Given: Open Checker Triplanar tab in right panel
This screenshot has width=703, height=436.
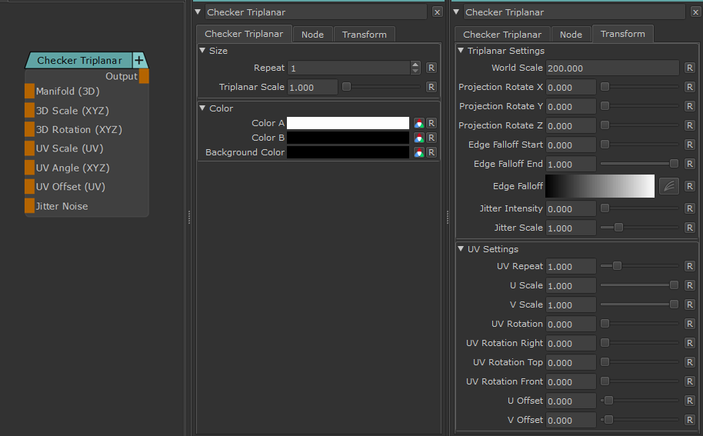Looking at the screenshot, I should tap(502, 35).
